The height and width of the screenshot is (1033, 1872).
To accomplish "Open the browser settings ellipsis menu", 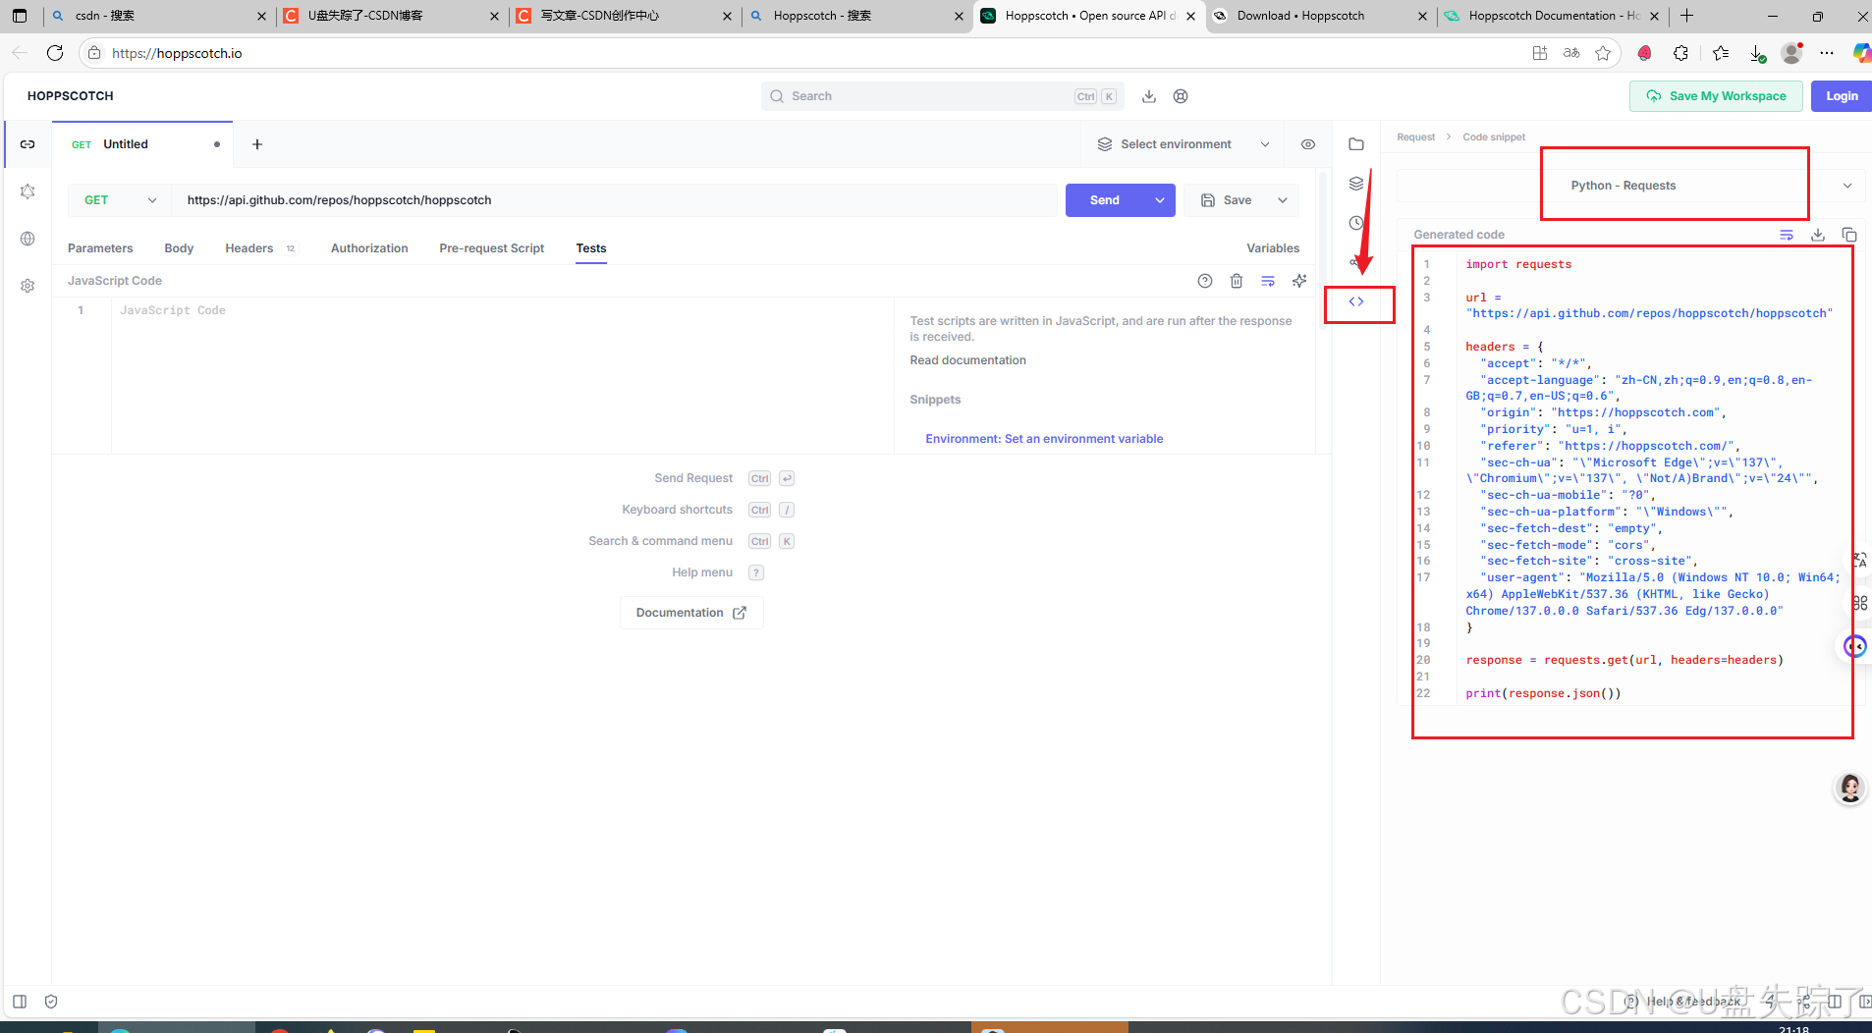I will tap(1827, 53).
